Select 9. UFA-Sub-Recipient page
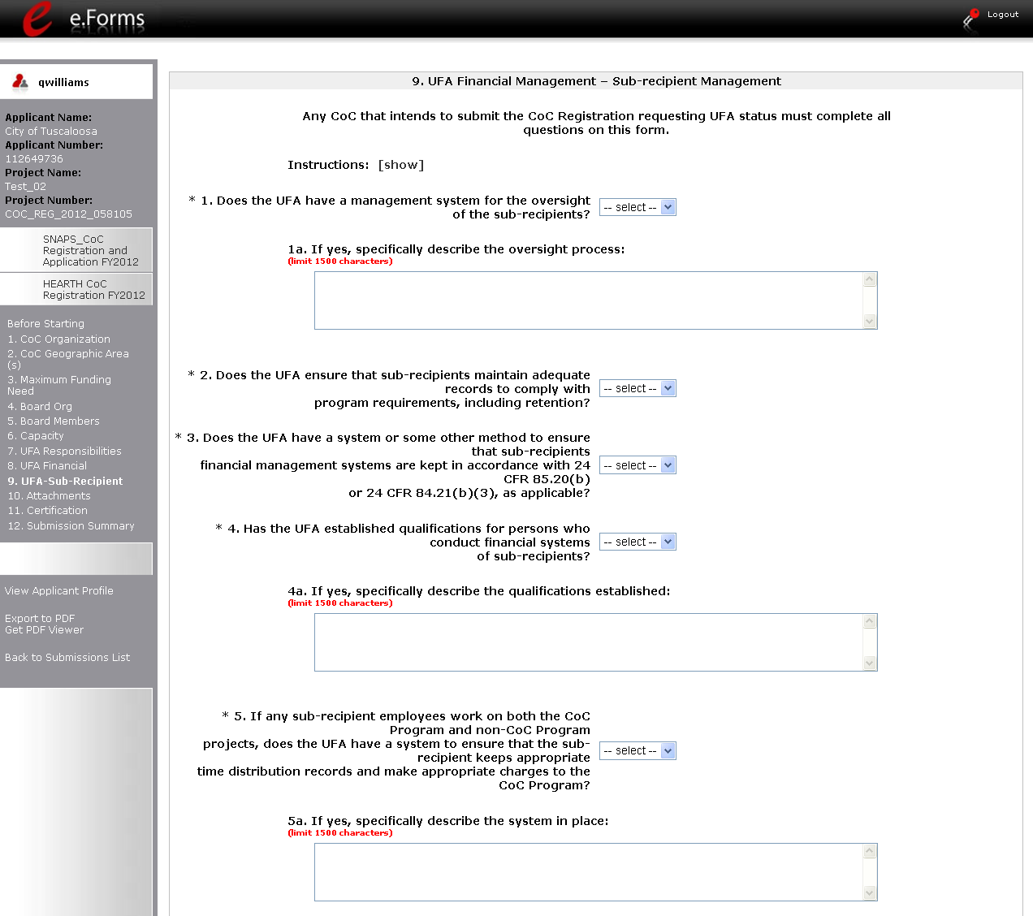Image resolution: width=1033 pixels, height=916 pixels. click(65, 481)
